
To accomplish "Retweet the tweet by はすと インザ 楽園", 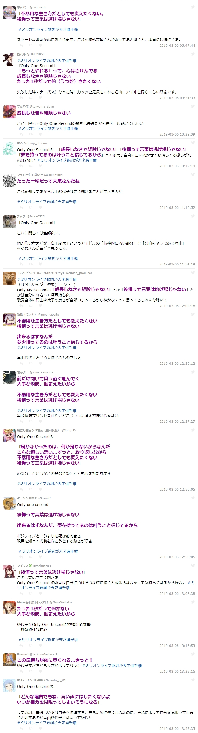I will pos(31,729).
